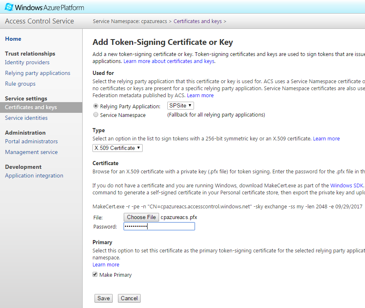The height and width of the screenshot is (308, 365).
Task: Select the Service Namespace radio option
Action: click(96, 115)
